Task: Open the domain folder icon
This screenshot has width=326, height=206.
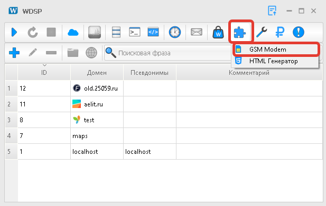Action: coord(73,53)
